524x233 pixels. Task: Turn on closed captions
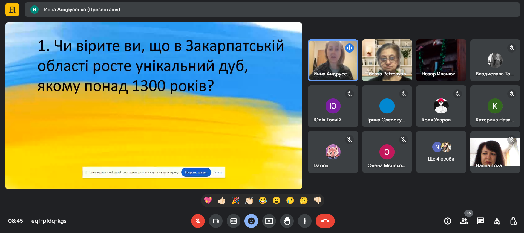tap(234, 221)
